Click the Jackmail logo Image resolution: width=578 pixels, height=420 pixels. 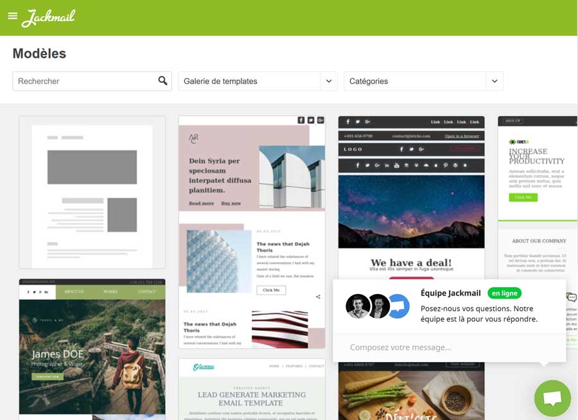48,18
